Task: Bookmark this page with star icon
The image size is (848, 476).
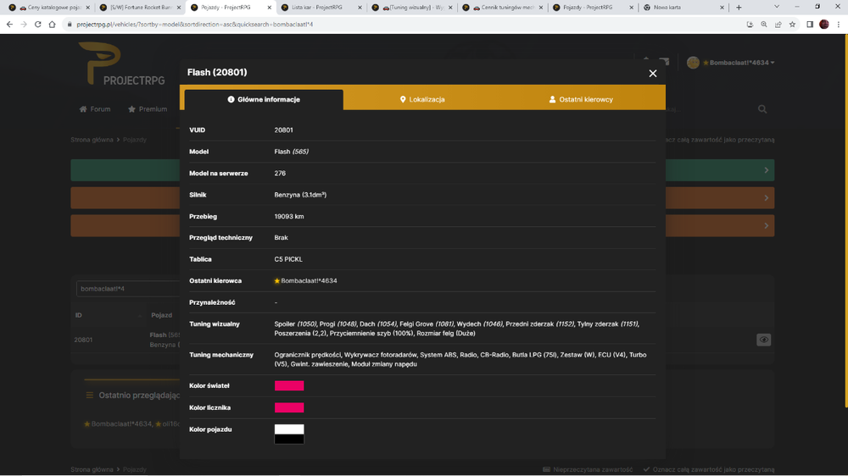Action: tap(792, 25)
